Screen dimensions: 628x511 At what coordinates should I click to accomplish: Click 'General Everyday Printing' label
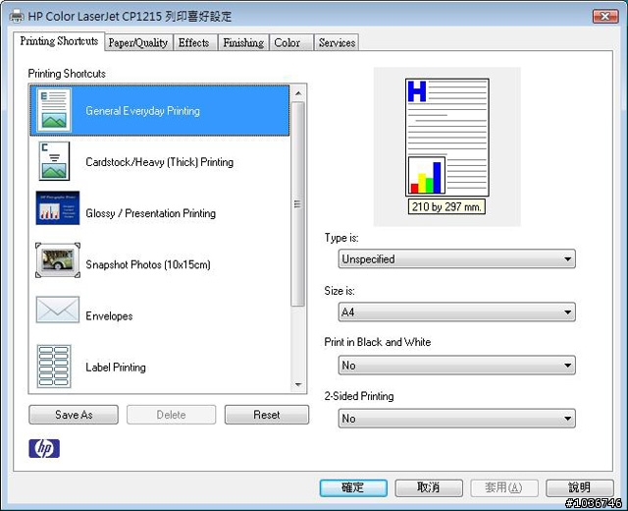click(x=142, y=111)
